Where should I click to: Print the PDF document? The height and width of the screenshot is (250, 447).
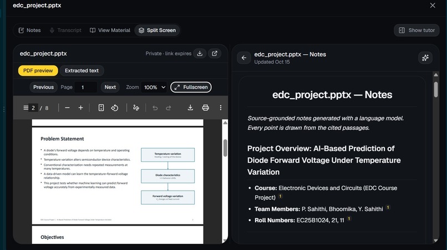[x=206, y=108]
